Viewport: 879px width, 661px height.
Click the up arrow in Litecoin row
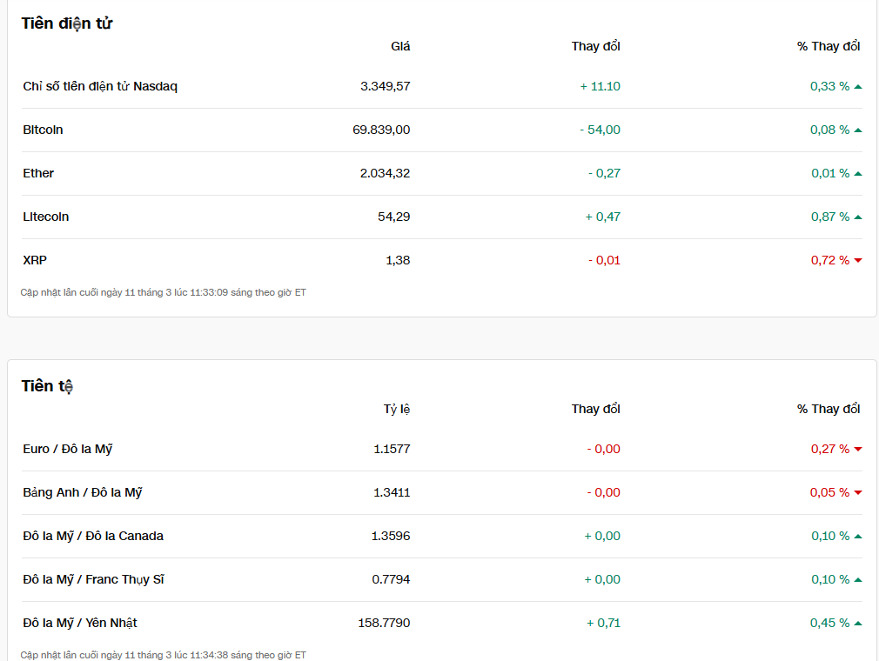pyautogui.click(x=858, y=217)
